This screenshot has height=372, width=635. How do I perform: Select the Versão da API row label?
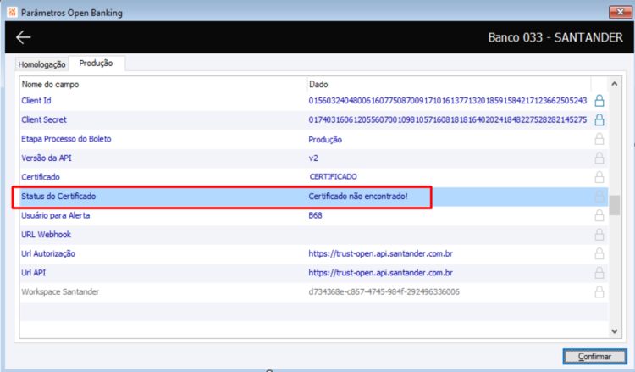(x=47, y=158)
